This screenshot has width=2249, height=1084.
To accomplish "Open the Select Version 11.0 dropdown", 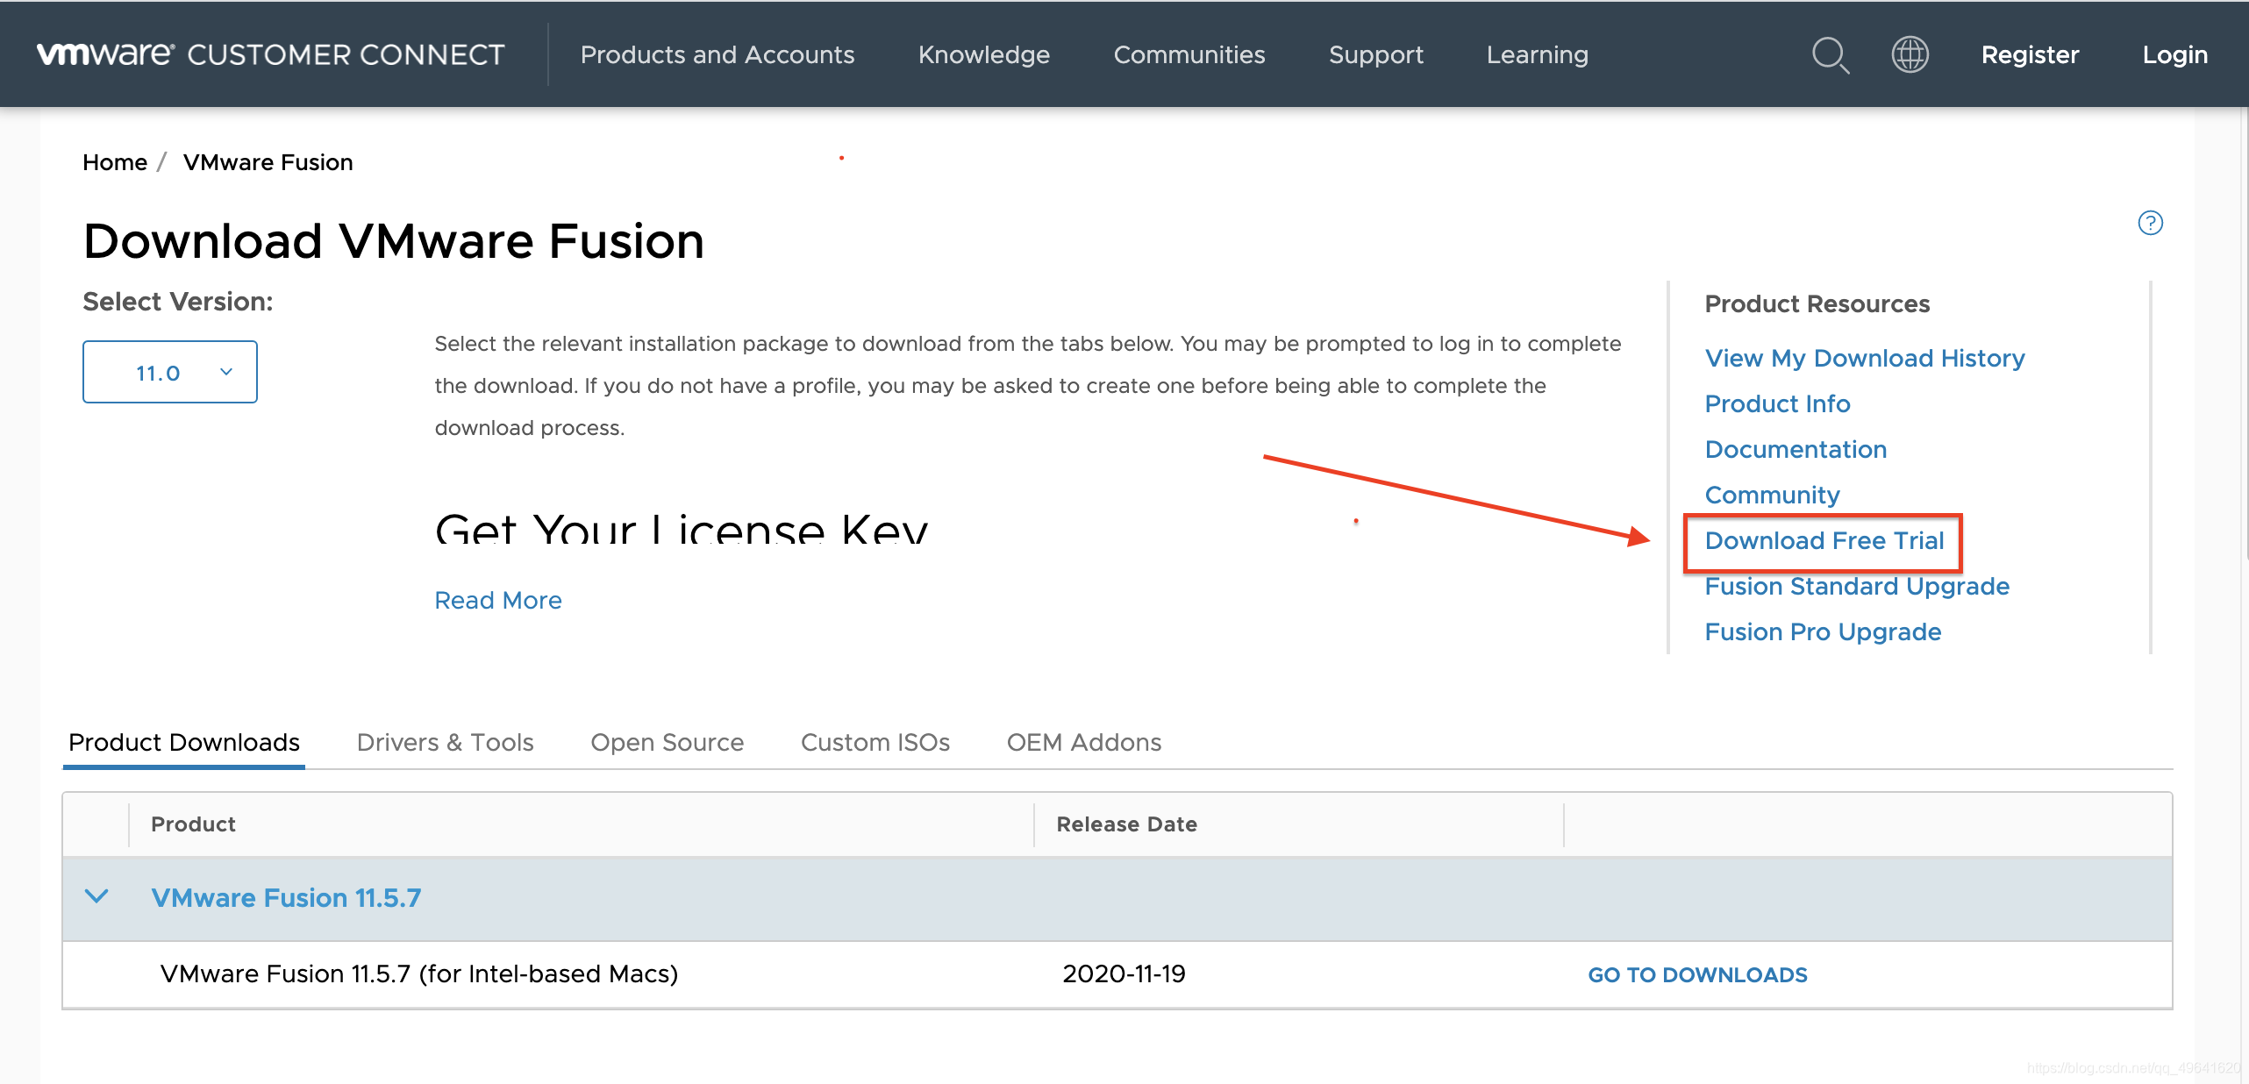I will click(170, 372).
